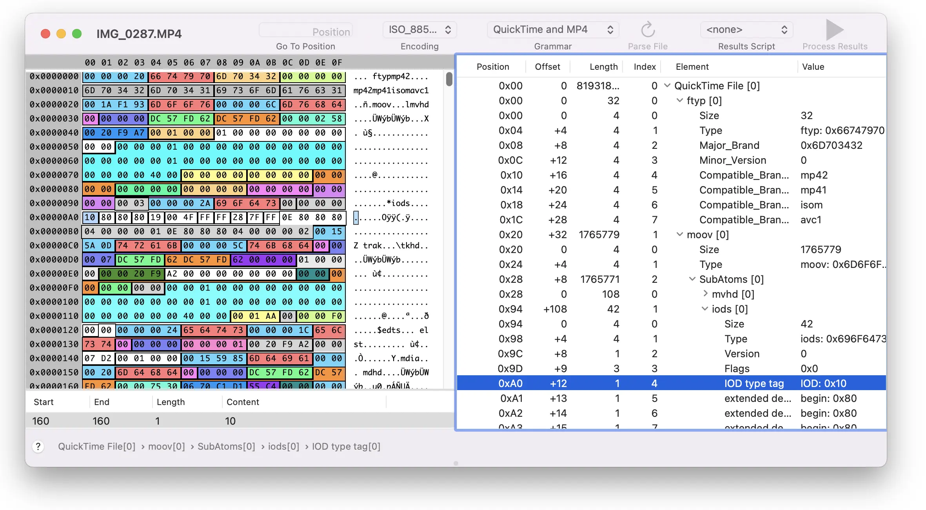Click the selection row with content 10
This screenshot has height=510, width=926.
pos(239,421)
